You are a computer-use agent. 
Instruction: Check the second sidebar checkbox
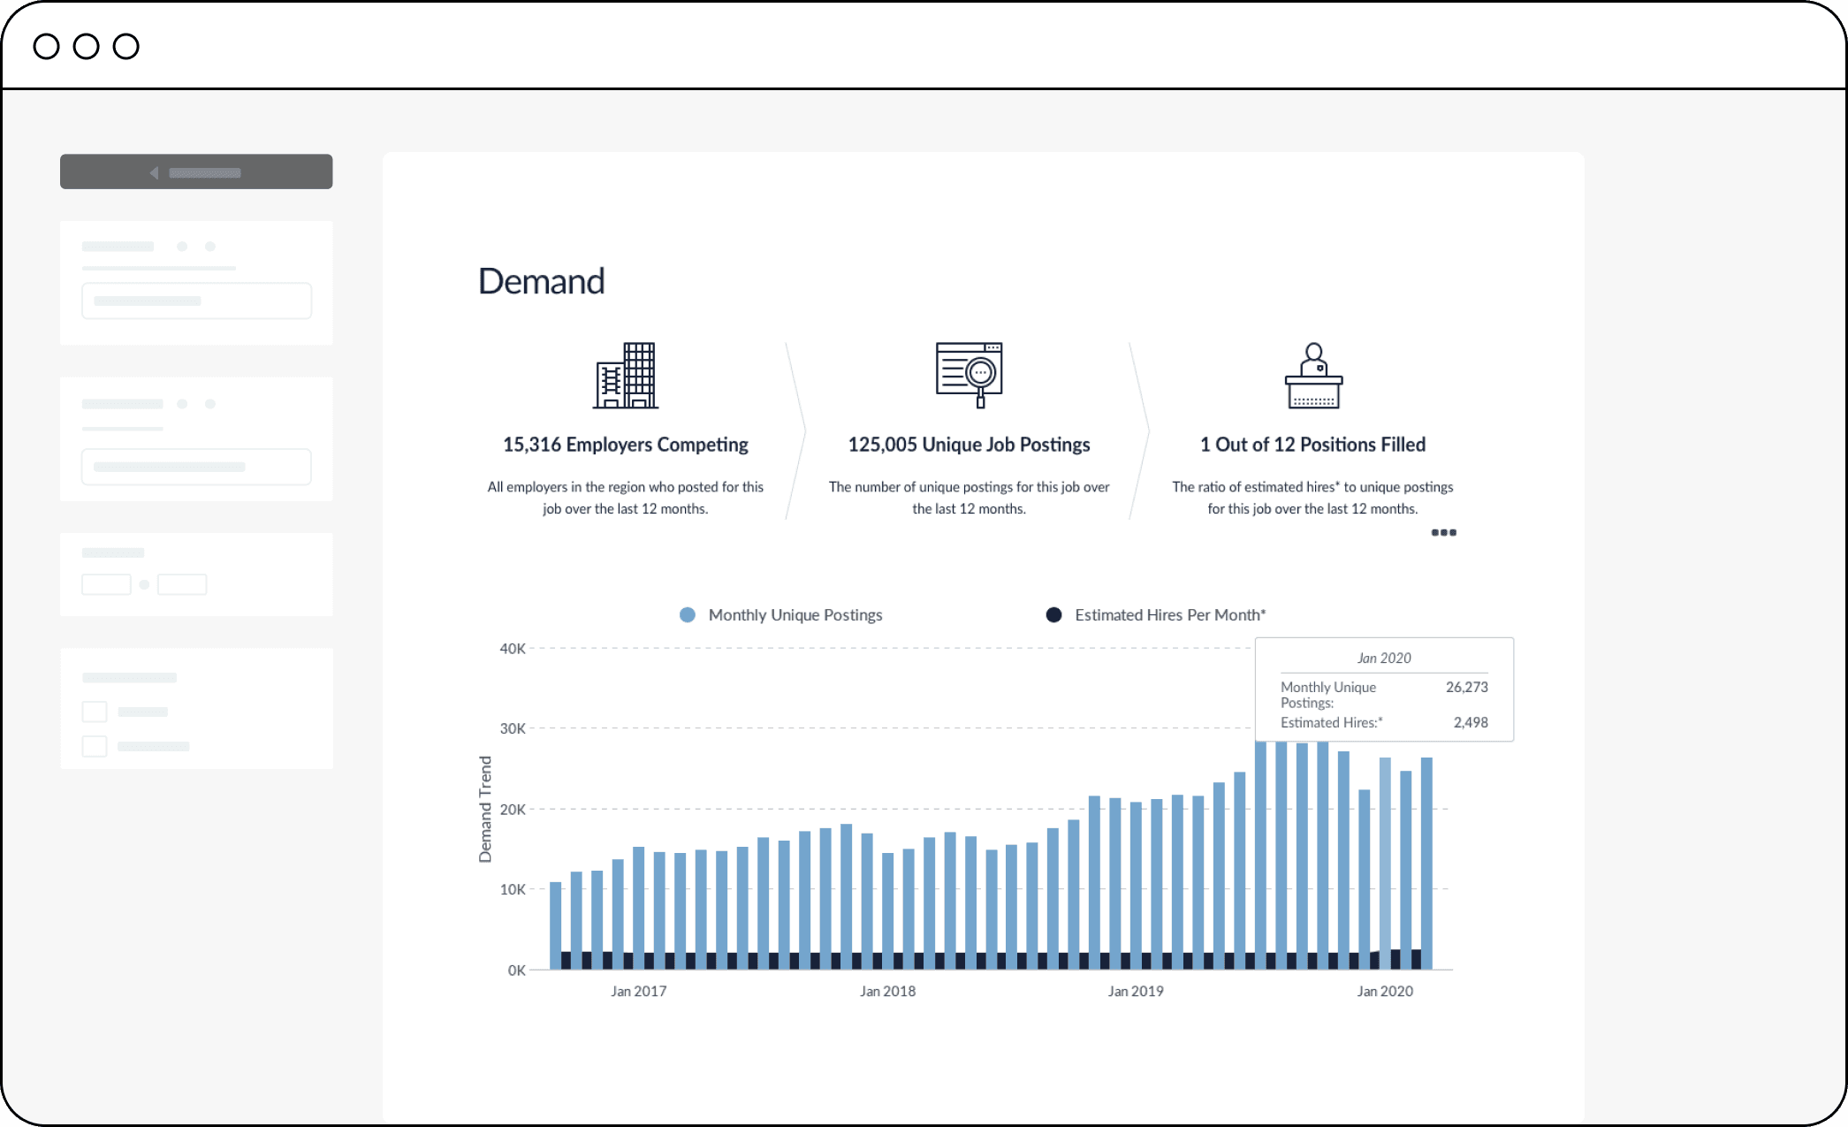(x=95, y=746)
